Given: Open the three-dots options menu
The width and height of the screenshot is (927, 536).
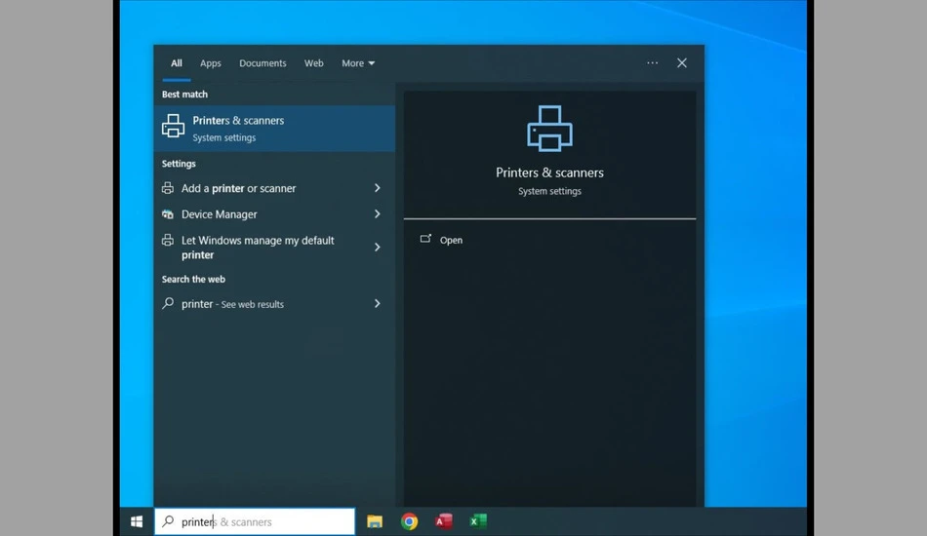Looking at the screenshot, I should click(x=652, y=63).
